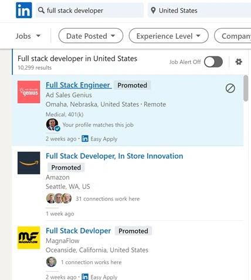This screenshot has height=280, width=251.
Task: Open the Date Posted filter
Action: (91, 36)
